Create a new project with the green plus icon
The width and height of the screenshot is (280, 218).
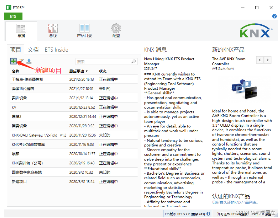pyautogui.click(x=13, y=61)
